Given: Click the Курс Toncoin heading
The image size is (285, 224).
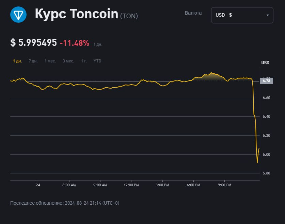Looking at the screenshot, I should (x=76, y=14).
